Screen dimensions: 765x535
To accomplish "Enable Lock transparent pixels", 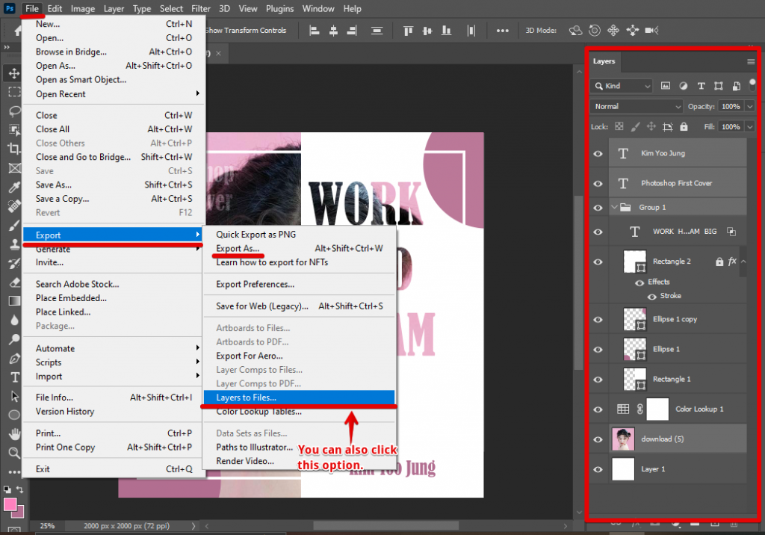I will 619,127.
